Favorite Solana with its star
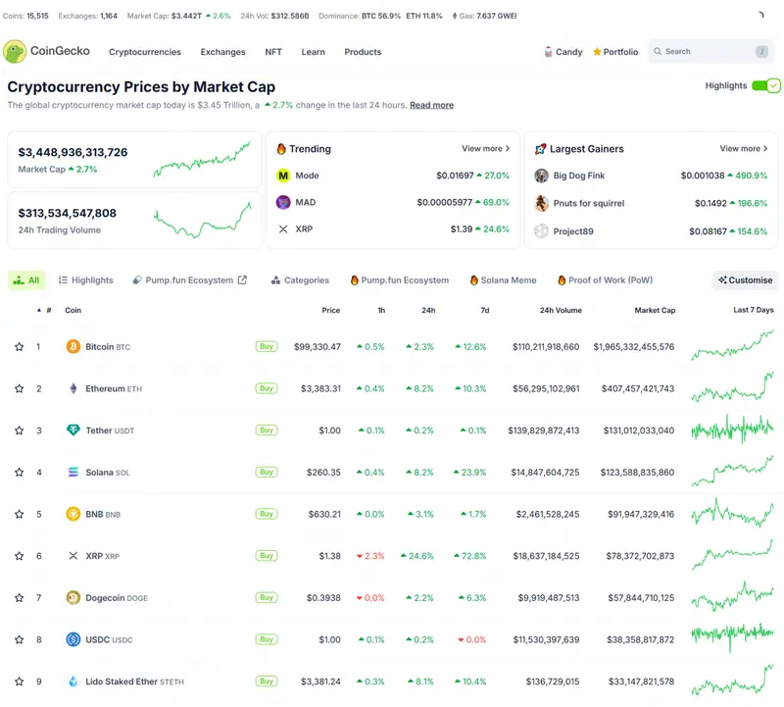The image size is (784, 707). 19,472
